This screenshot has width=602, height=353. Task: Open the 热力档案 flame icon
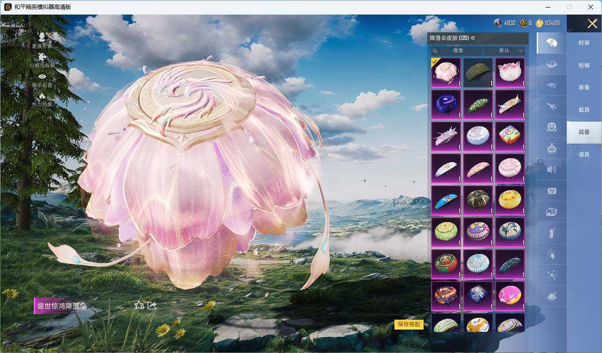(42, 95)
